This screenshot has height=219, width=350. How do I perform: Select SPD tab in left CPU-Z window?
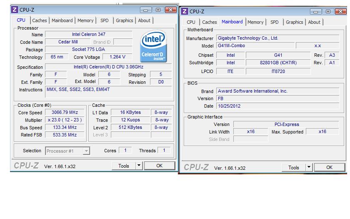click(x=105, y=20)
